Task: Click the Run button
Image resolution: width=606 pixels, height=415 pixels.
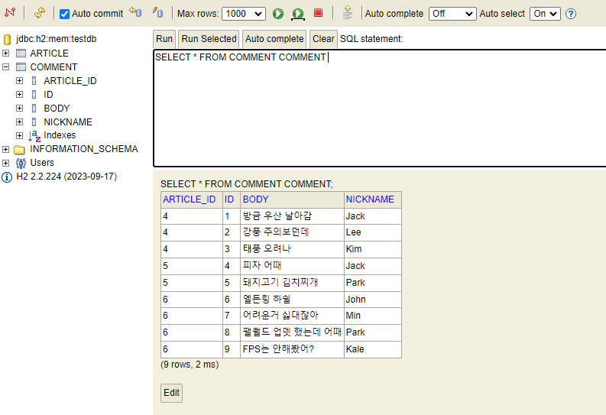Action: point(164,39)
